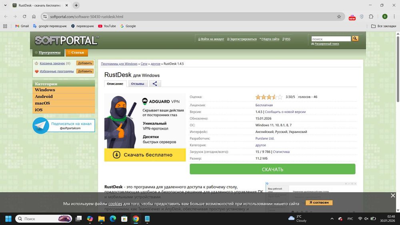
Task: Click the Chrome taskbar icon
Action: tap(136, 219)
